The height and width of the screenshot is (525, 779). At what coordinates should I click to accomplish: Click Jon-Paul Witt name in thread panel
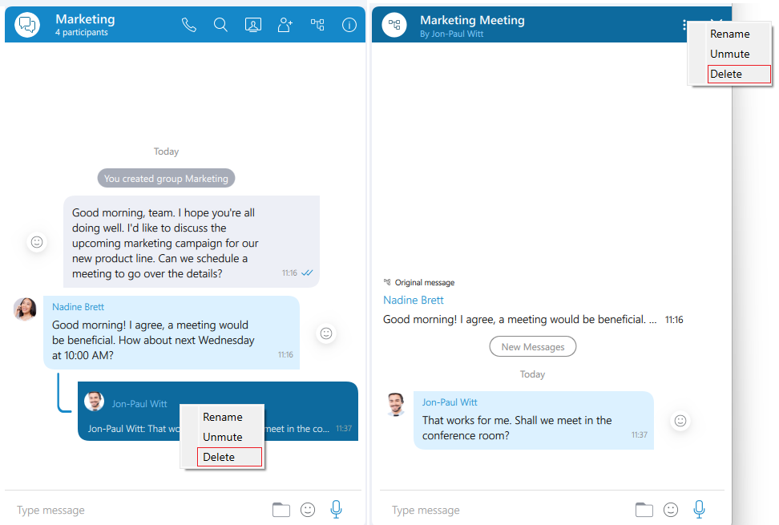pyautogui.click(x=450, y=402)
